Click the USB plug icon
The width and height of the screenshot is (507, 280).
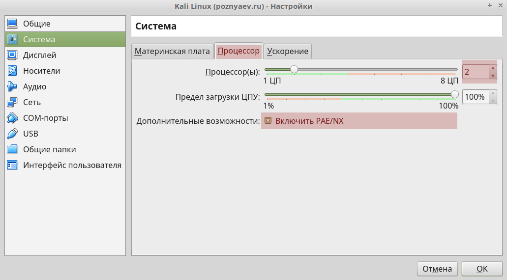pyautogui.click(x=12, y=134)
